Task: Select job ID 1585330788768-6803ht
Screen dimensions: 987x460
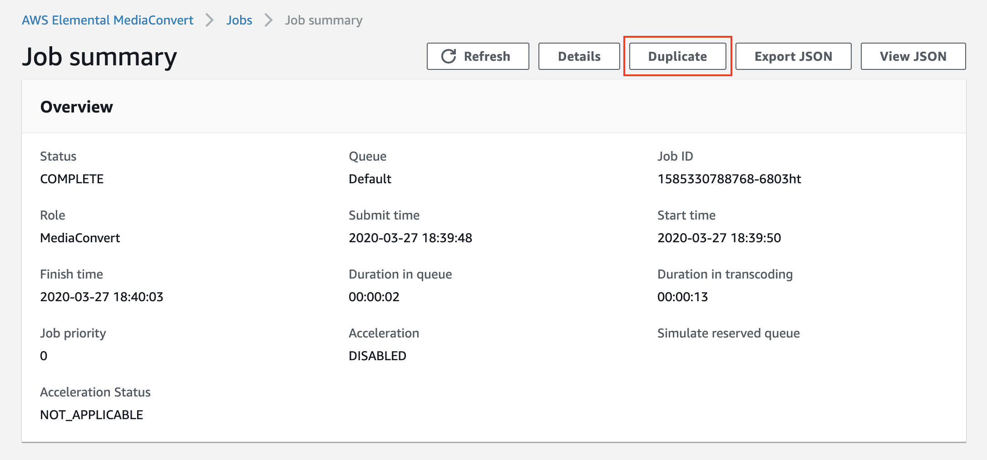Action: pos(729,179)
